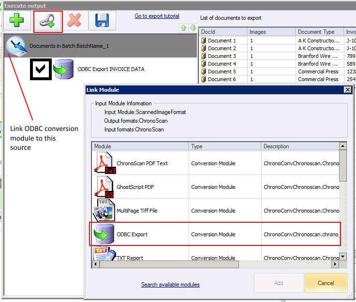Screen dimensions: 356x302
Task: Move item up with green up arrow
Action: (184, 28)
